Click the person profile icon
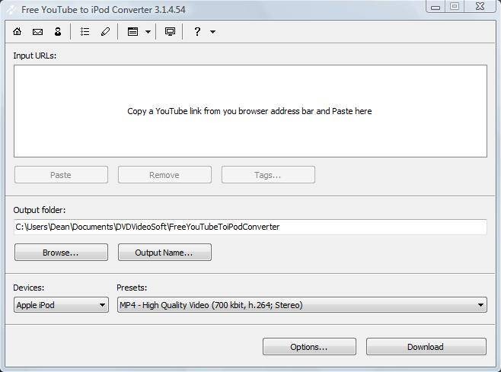This screenshot has height=372, width=501. [x=58, y=31]
